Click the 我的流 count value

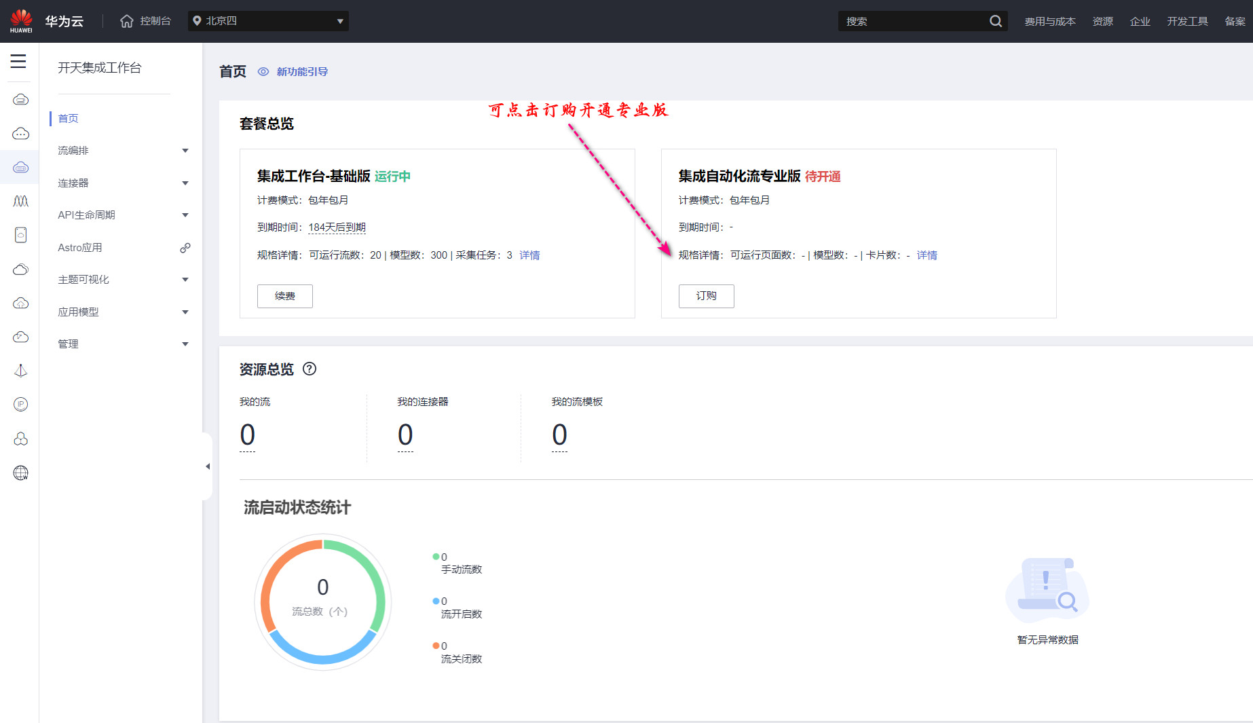[248, 434]
